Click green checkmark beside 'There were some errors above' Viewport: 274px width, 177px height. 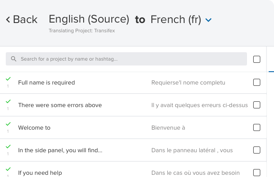tap(8, 101)
